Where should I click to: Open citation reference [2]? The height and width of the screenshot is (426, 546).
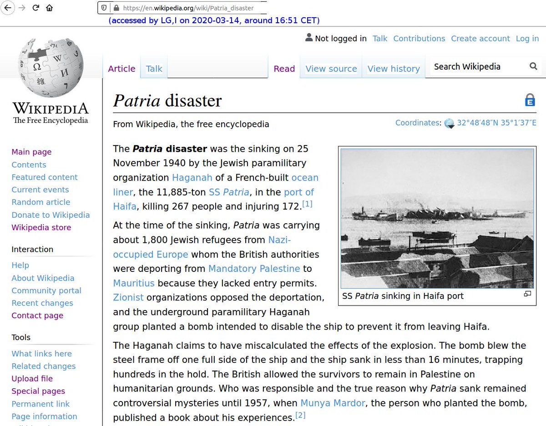[300, 415]
